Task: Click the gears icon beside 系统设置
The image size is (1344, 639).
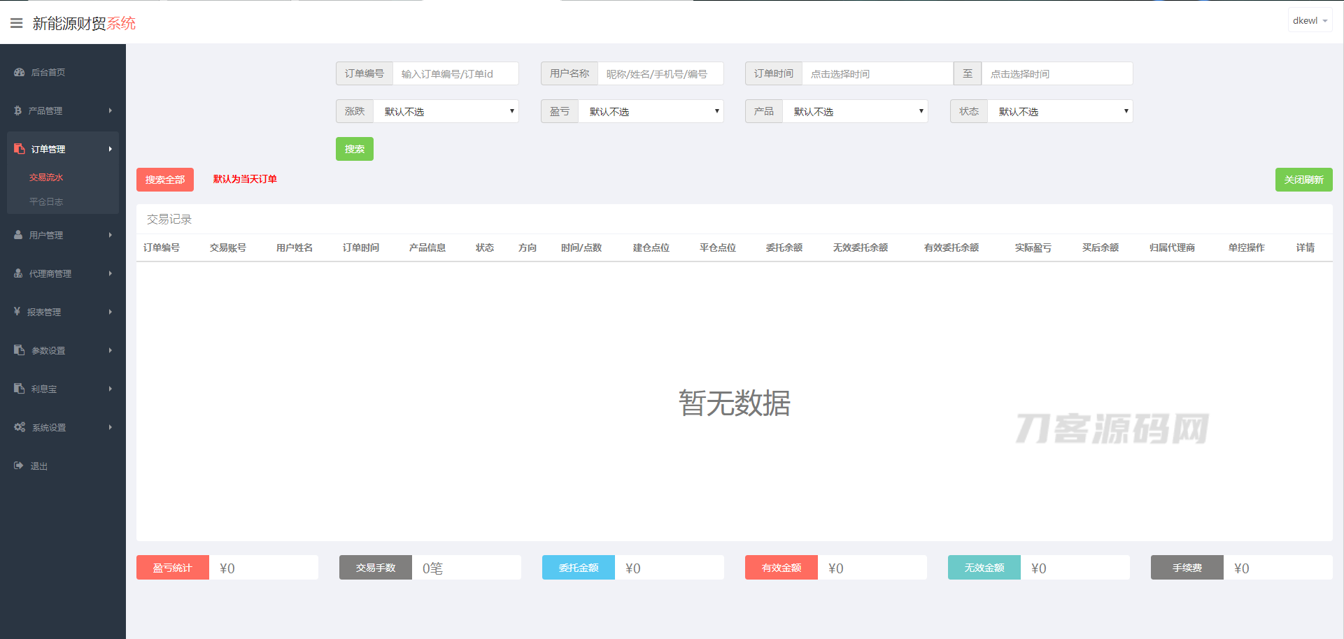Action: [20, 427]
